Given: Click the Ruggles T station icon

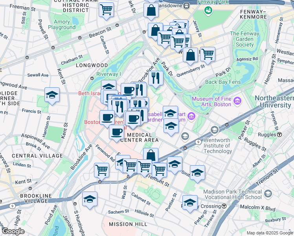Looking at the screenshot, I should click(x=279, y=134).
